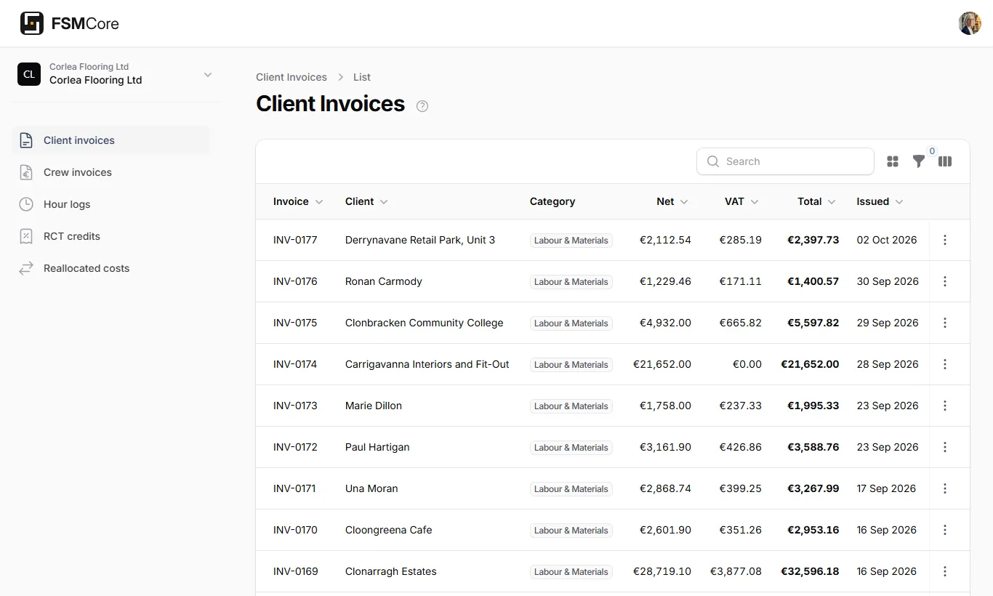Open row actions for INV-0177
993x596 pixels.
(x=945, y=240)
